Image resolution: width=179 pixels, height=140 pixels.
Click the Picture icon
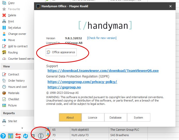click(x=4, y=105)
